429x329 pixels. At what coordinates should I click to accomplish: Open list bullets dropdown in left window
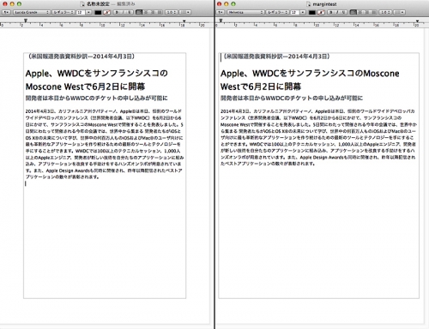[x=184, y=12]
